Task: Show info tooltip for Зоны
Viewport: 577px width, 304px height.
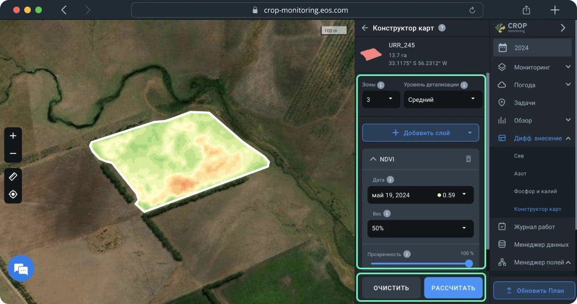Action: (x=380, y=85)
